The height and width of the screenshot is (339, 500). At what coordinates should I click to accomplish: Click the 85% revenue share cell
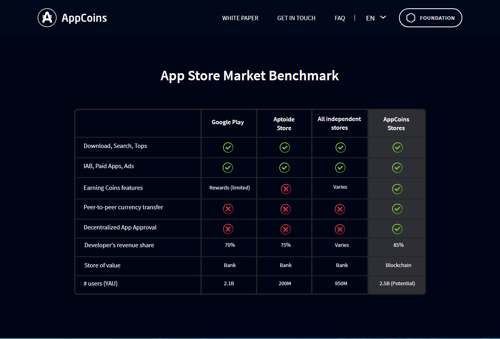pyautogui.click(x=399, y=245)
